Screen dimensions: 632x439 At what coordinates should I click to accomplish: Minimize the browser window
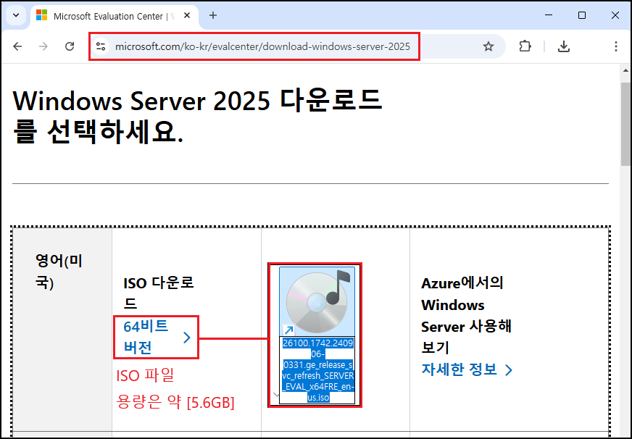548,15
